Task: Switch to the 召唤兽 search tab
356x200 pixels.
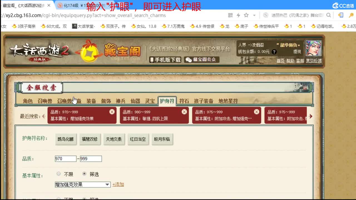Action: click(45, 101)
